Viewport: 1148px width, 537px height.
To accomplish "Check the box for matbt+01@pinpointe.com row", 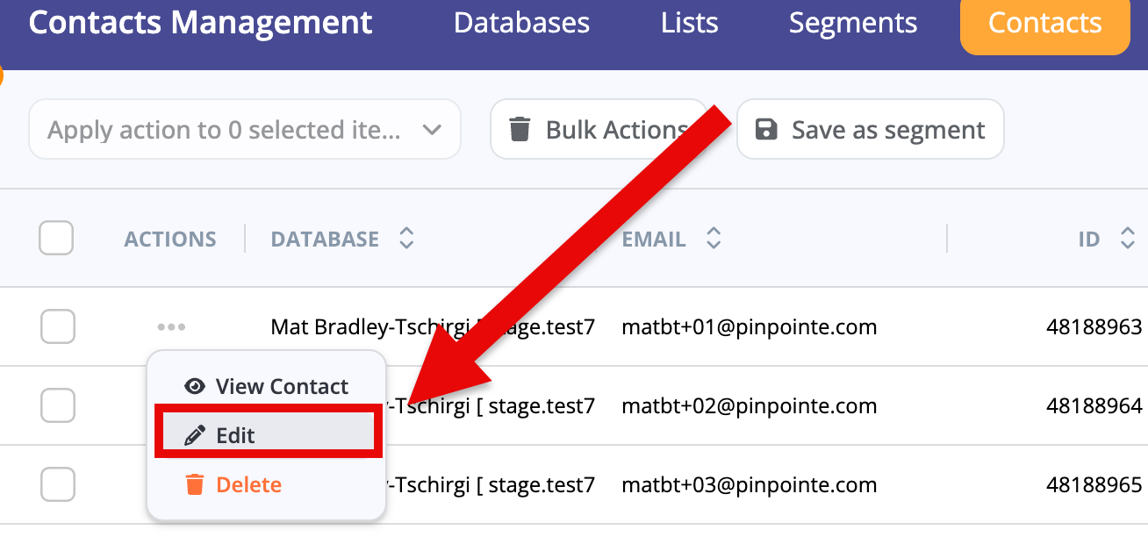I will [58, 327].
